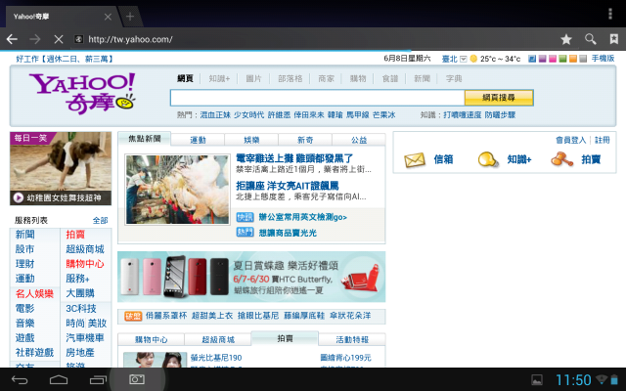Open 全部 services list link
The height and width of the screenshot is (391, 626).
click(x=100, y=220)
